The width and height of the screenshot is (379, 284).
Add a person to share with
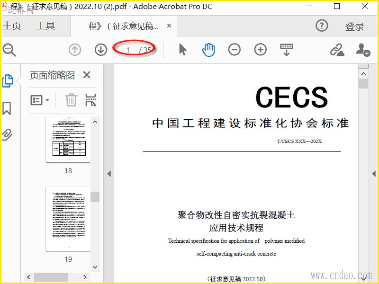[x=363, y=50]
